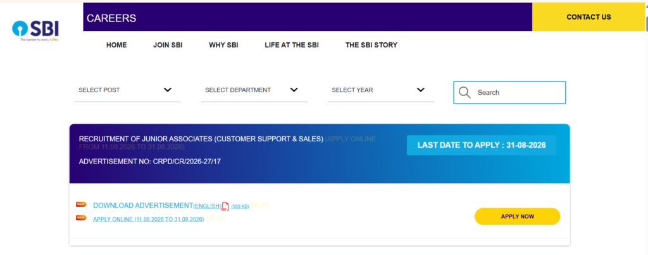The width and height of the screenshot is (648, 255).
Task: Click the Select Post chevron arrow
Action: [167, 90]
